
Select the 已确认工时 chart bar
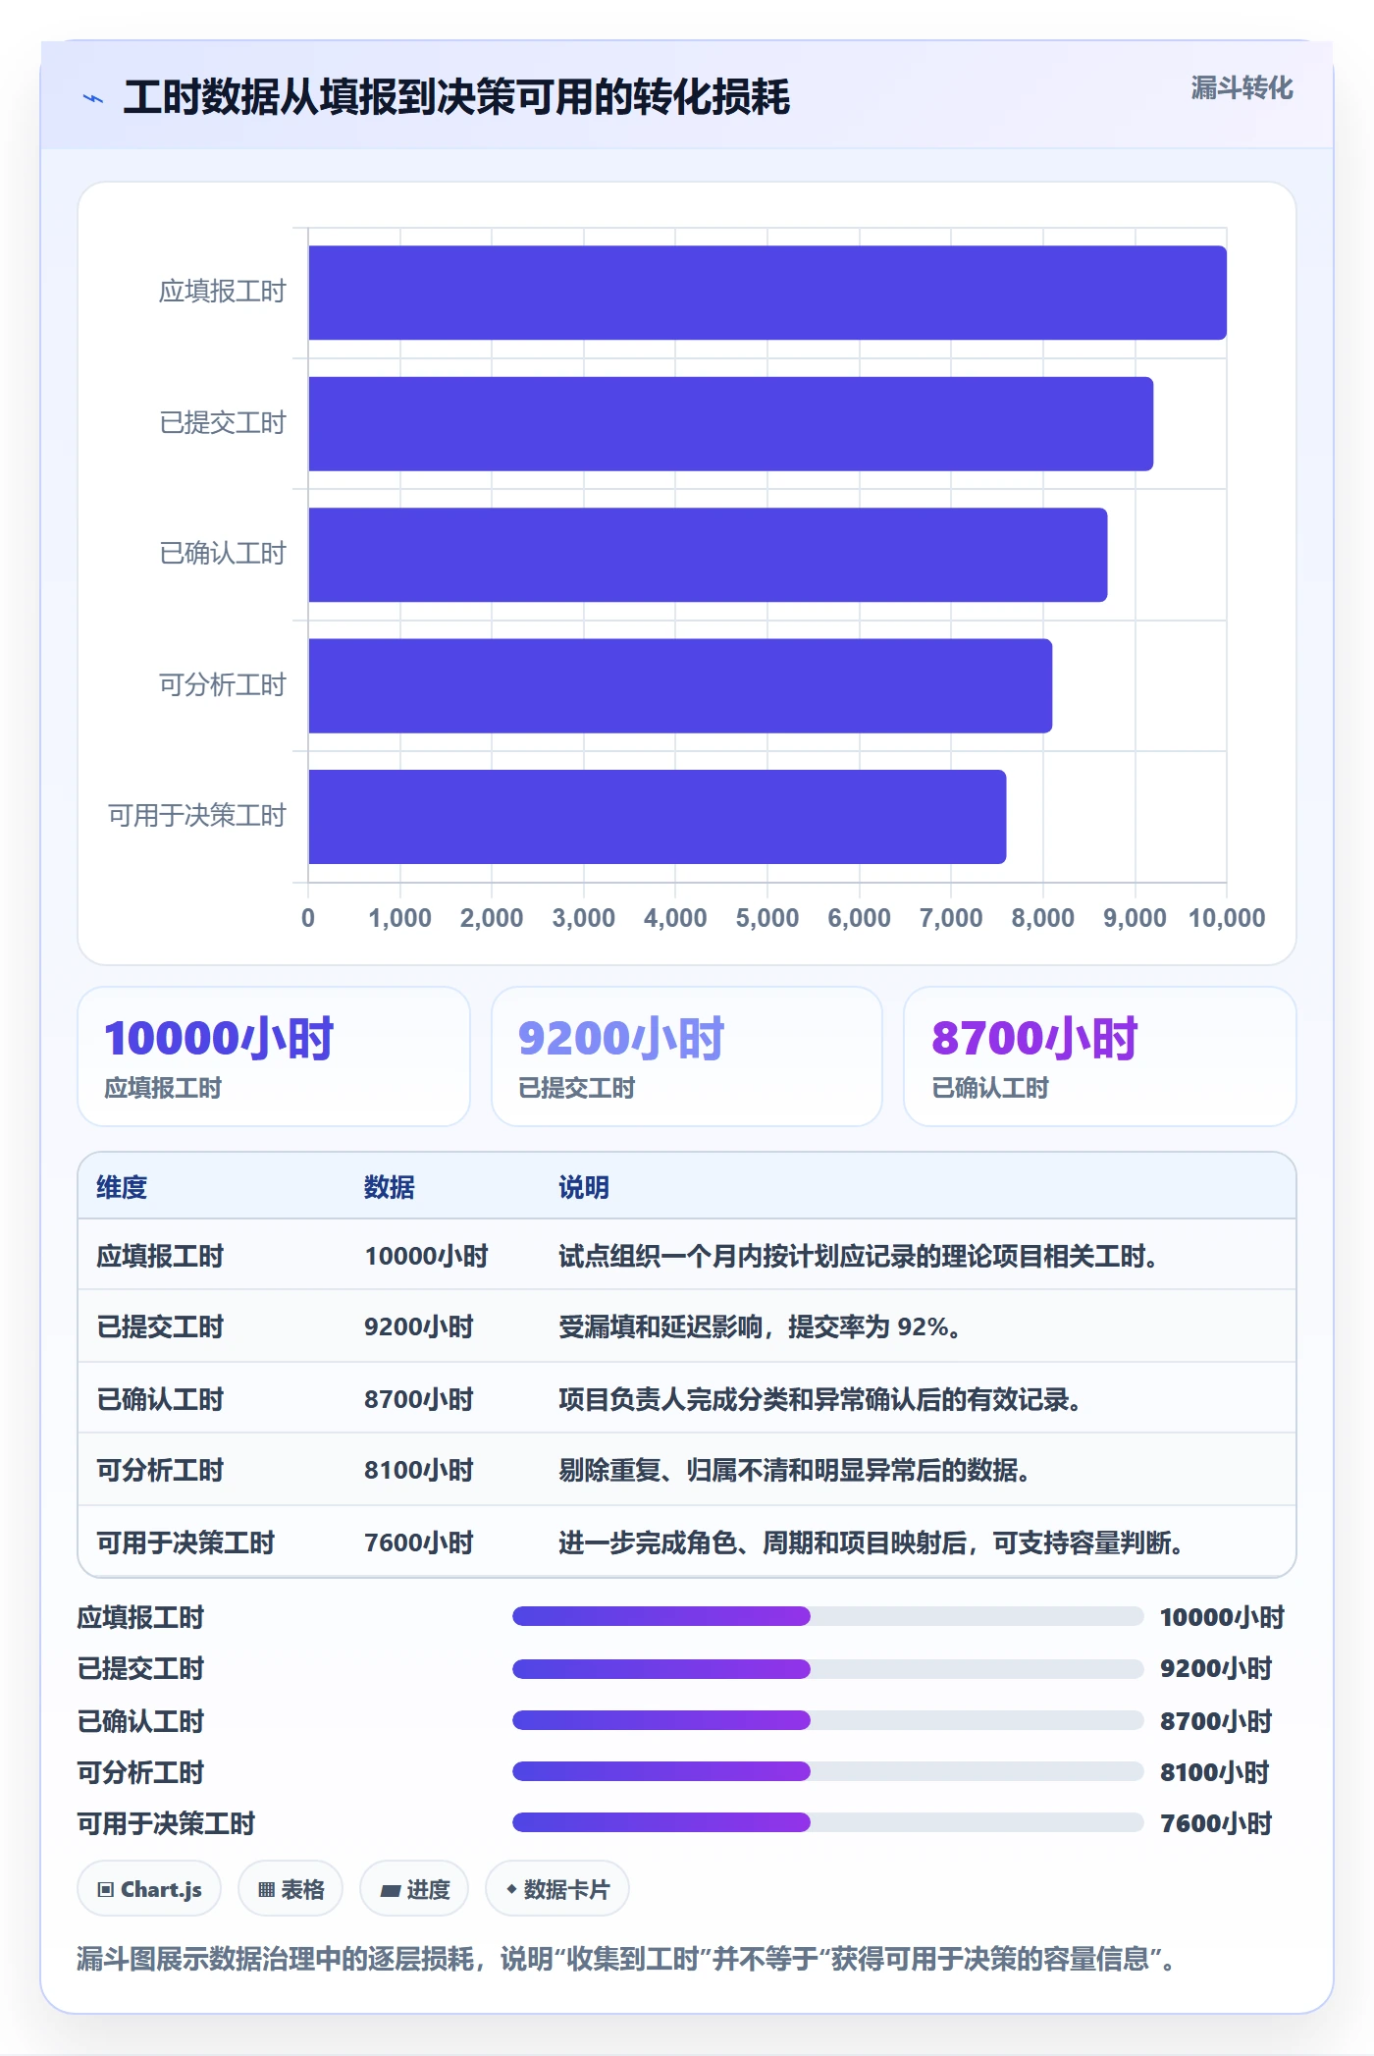coord(708,555)
